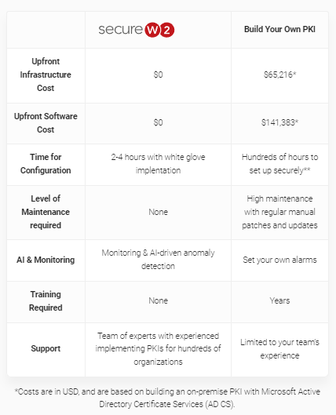
Task: Click the Set your own alarms cell
Action: 279,260
